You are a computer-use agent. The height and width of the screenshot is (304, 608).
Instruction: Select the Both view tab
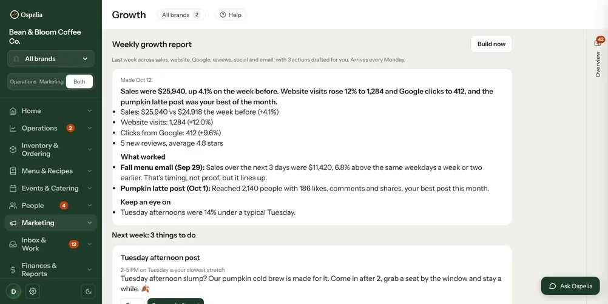[x=79, y=82]
